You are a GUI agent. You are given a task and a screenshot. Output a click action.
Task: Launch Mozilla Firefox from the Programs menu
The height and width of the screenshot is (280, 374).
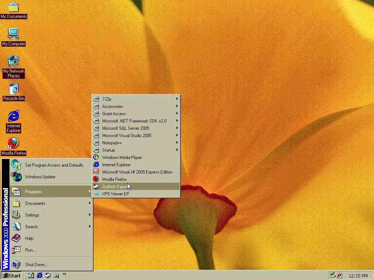136,179
